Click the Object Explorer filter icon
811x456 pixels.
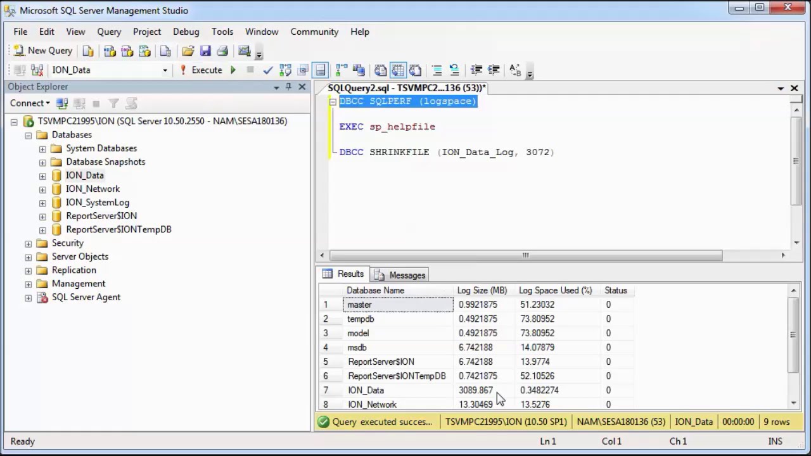pos(113,103)
